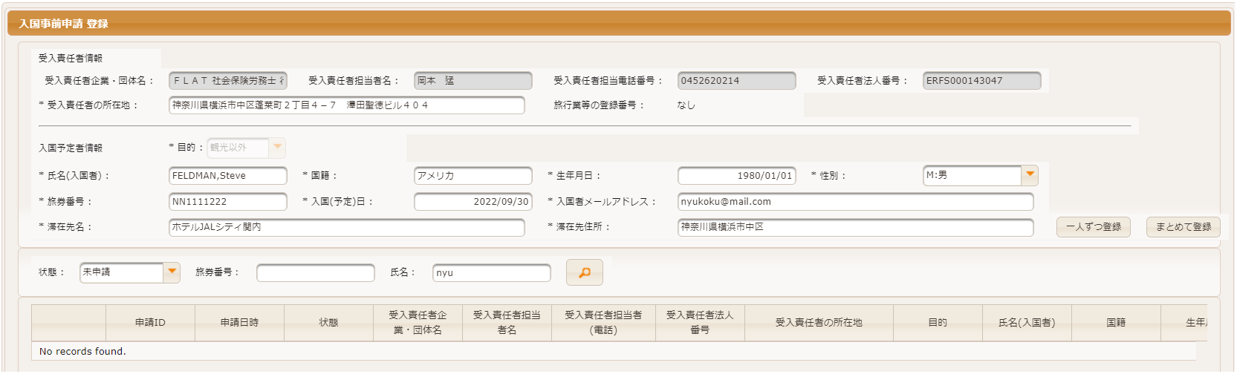The height and width of the screenshot is (374, 1237).
Task: Click the 旅券番号 passport number field in form
Action: tap(227, 202)
